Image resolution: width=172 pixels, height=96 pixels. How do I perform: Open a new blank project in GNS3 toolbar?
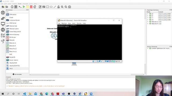[x=3, y=7]
